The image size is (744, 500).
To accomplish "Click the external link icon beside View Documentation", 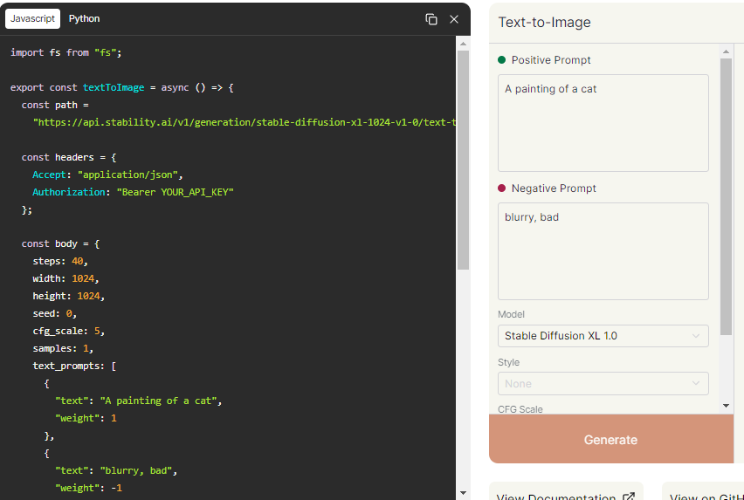I will tap(628, 497).
